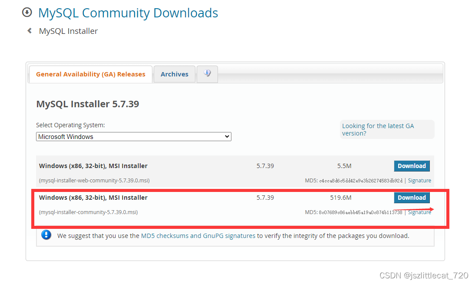
Task: Click the target icon beside MySQL Community Downloads
Action: (x=27, y=12)
